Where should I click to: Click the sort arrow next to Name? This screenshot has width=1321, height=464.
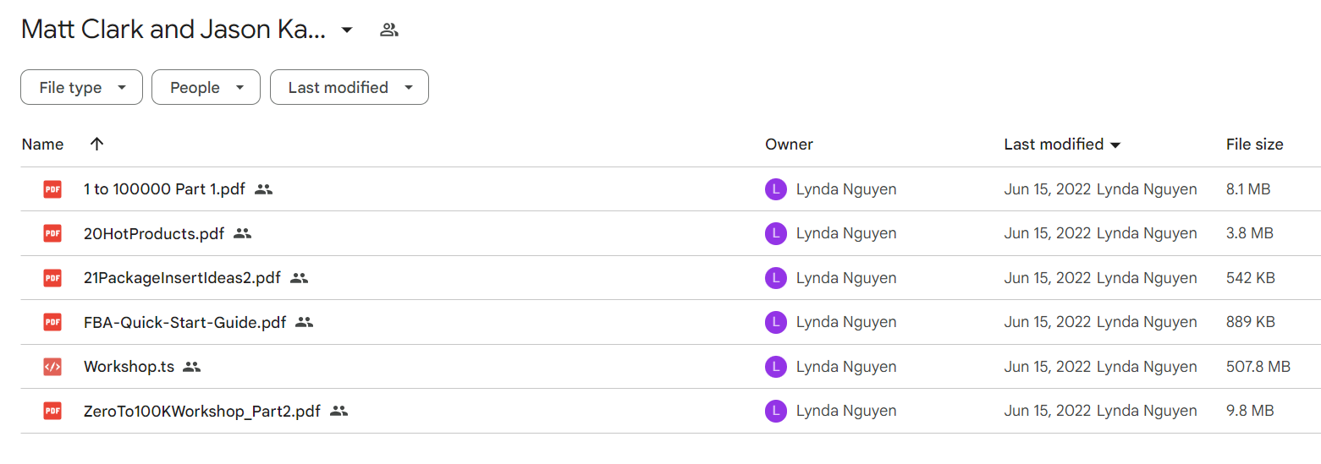[96, 144]
